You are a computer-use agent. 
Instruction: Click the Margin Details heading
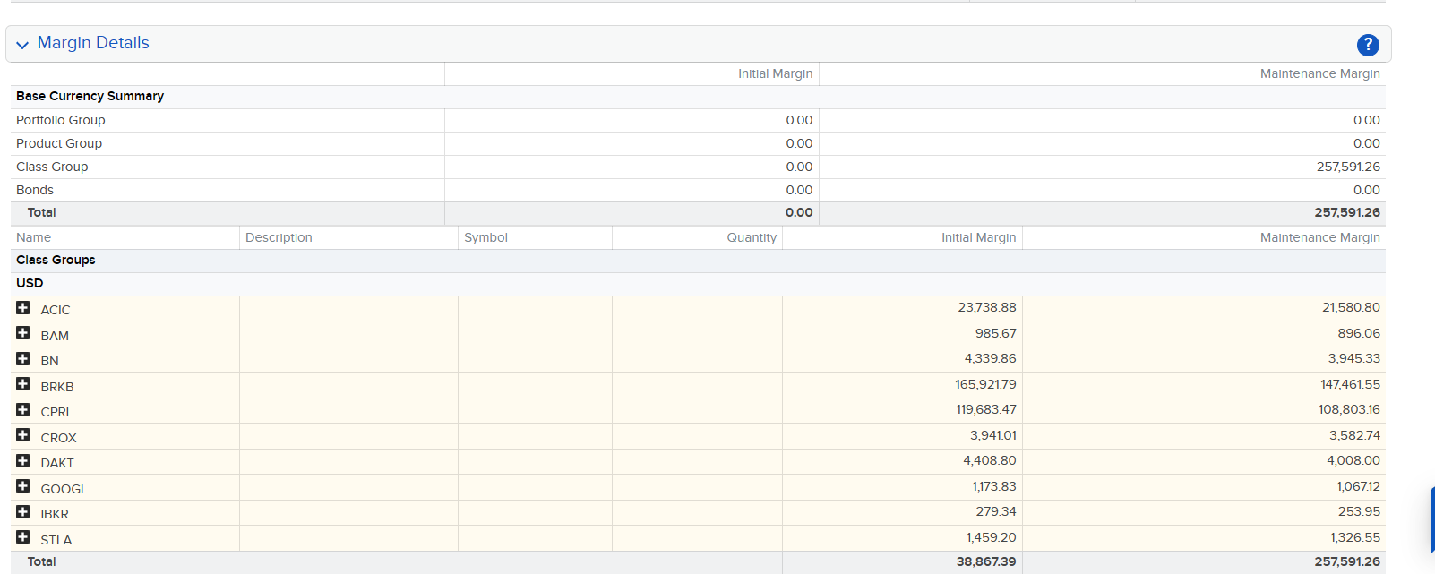tap(93, 43)
